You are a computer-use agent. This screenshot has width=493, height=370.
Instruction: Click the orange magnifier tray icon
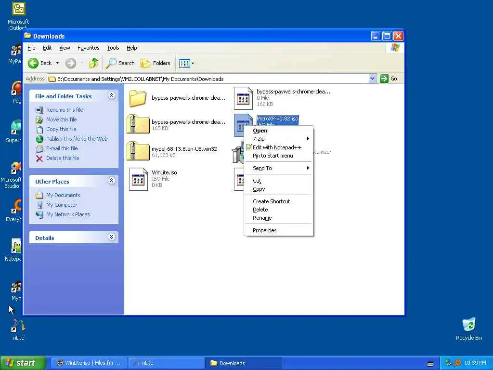[x=457, y=363]
